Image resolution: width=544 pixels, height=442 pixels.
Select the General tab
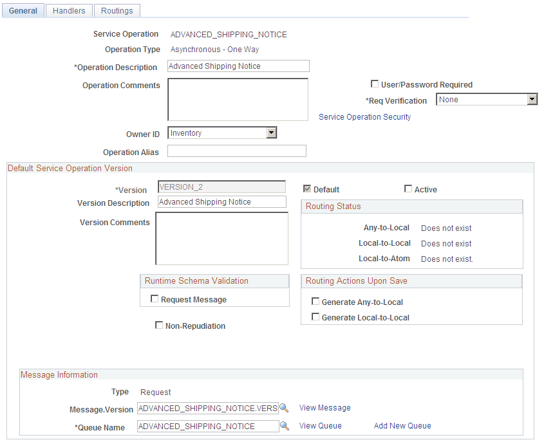pos(23,10)
